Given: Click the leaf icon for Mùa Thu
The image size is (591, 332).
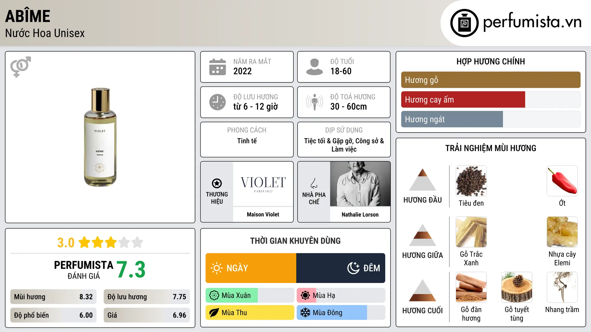Looking at the screenshot, I should point(214,313).
